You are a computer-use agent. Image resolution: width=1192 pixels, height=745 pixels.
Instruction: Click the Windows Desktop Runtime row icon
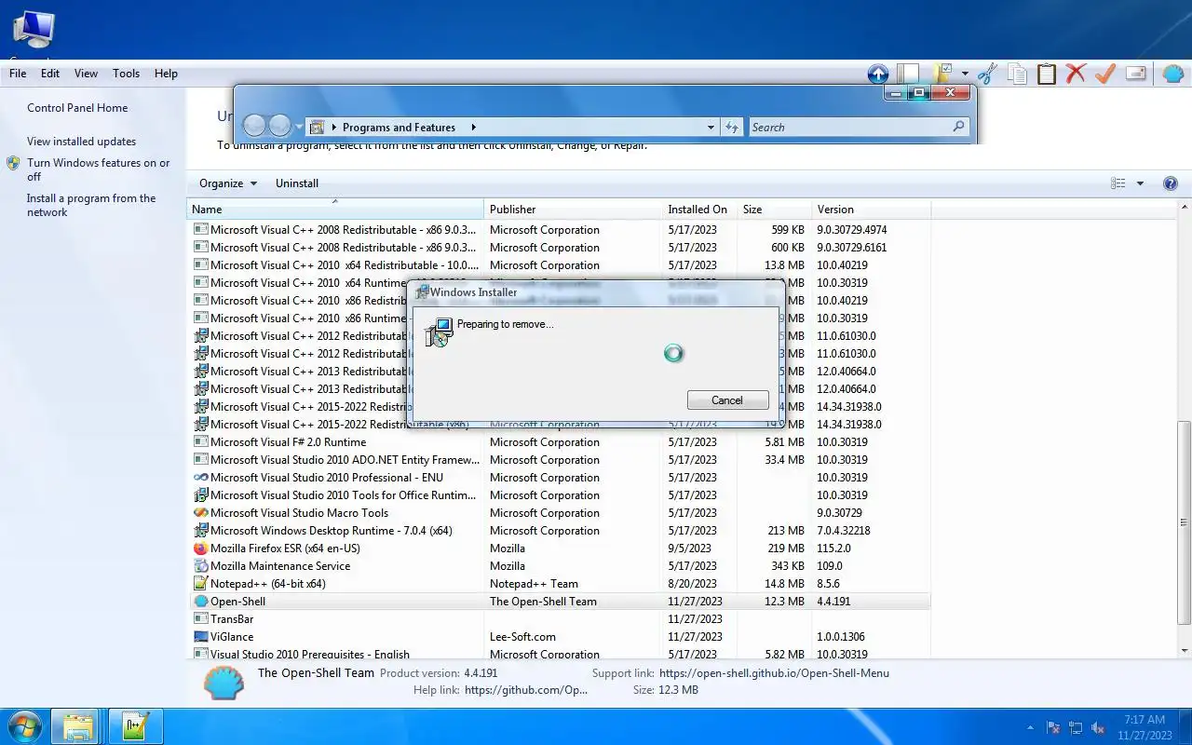[x=200, y=531]
